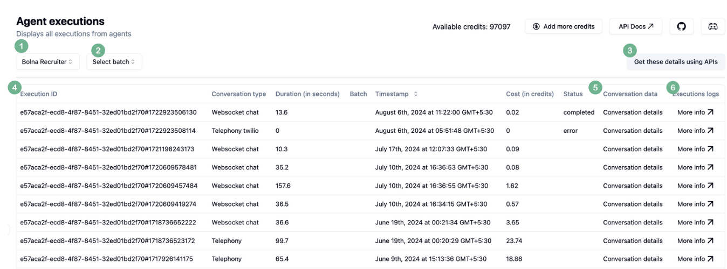The width and height of the screenshot is (727, 269).
Task: Open Conversation details for execution ending 1720609578481
Action: (x=633, y=167)
